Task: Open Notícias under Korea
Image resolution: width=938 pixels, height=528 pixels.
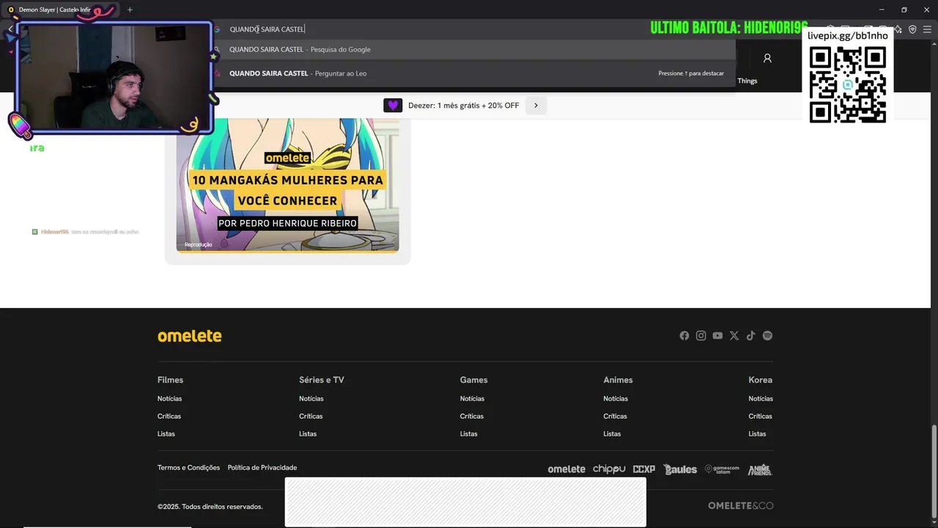Action: pyautogui.click(x=761, y=399)
